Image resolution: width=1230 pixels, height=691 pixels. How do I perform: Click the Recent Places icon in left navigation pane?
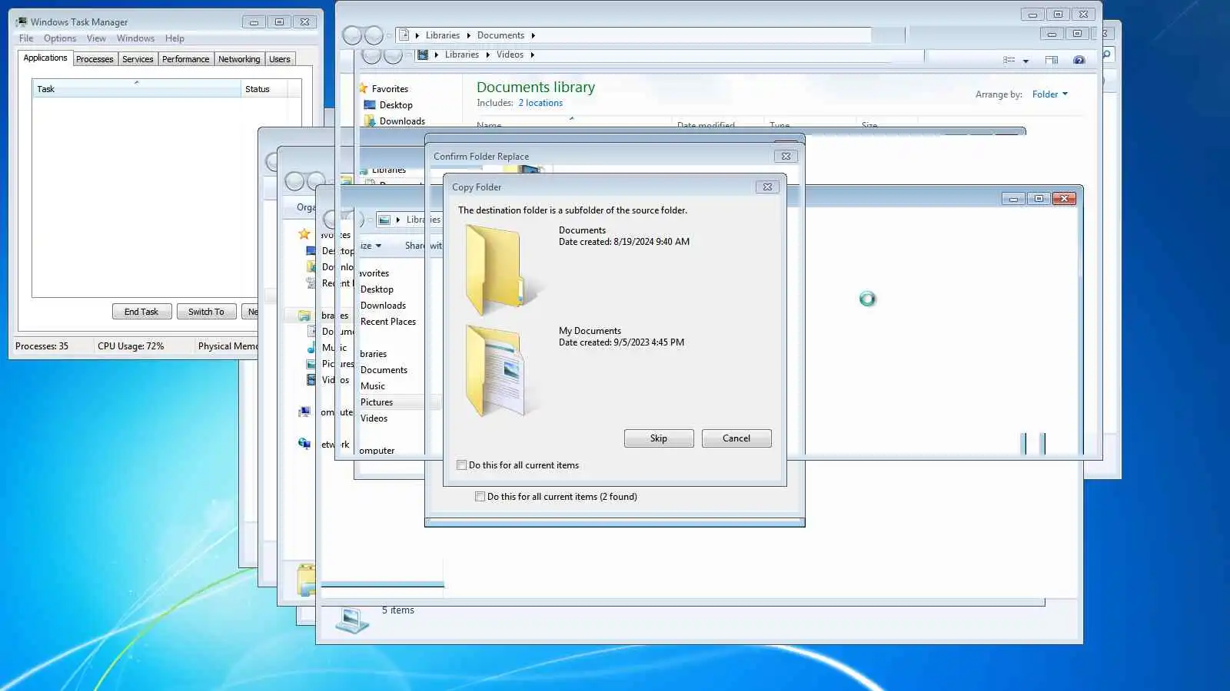(311, 283)
